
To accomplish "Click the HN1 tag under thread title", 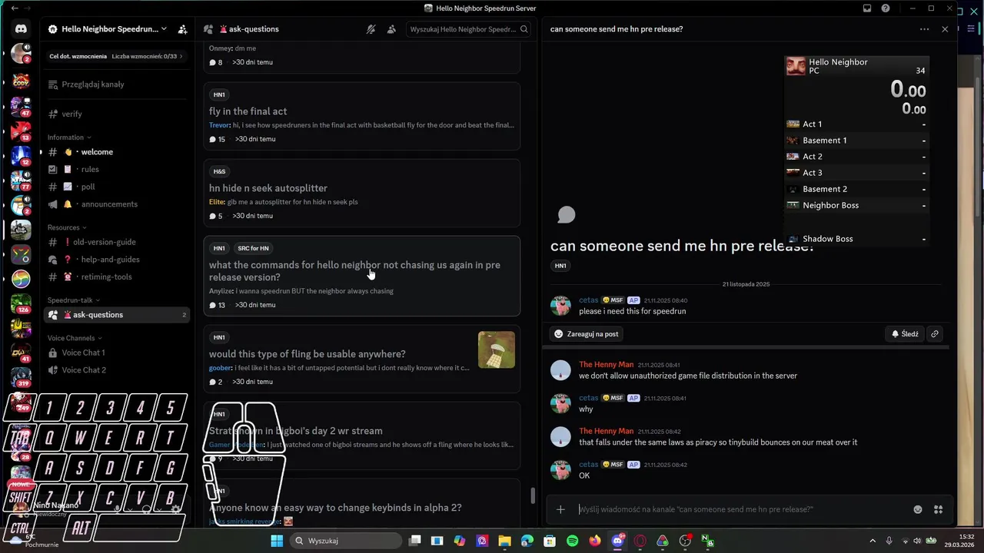I will point(560,266).
